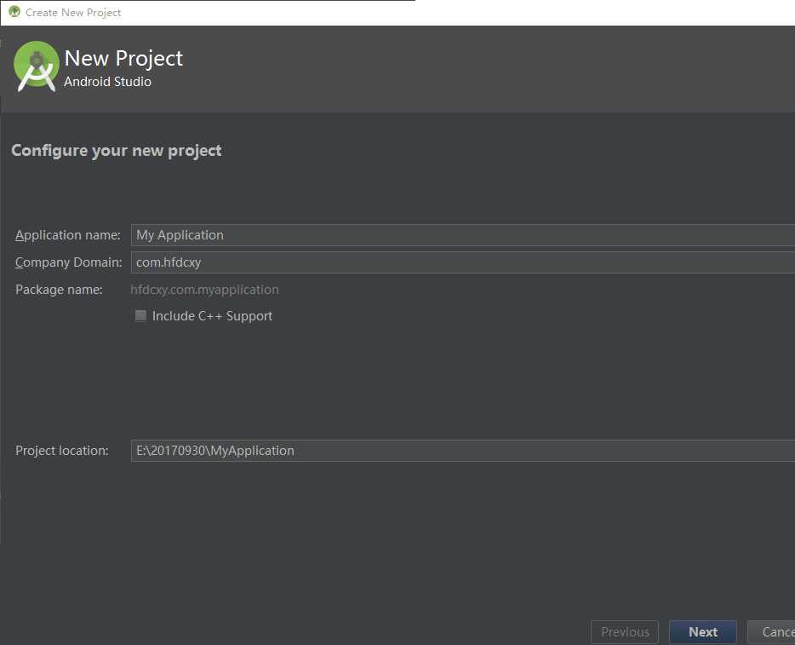The height and width of the screenshot is (645, 795).
Task: Click package name hfdcxy.com.myapplication text
Action: pyautogui.click(x=204, y=290)
